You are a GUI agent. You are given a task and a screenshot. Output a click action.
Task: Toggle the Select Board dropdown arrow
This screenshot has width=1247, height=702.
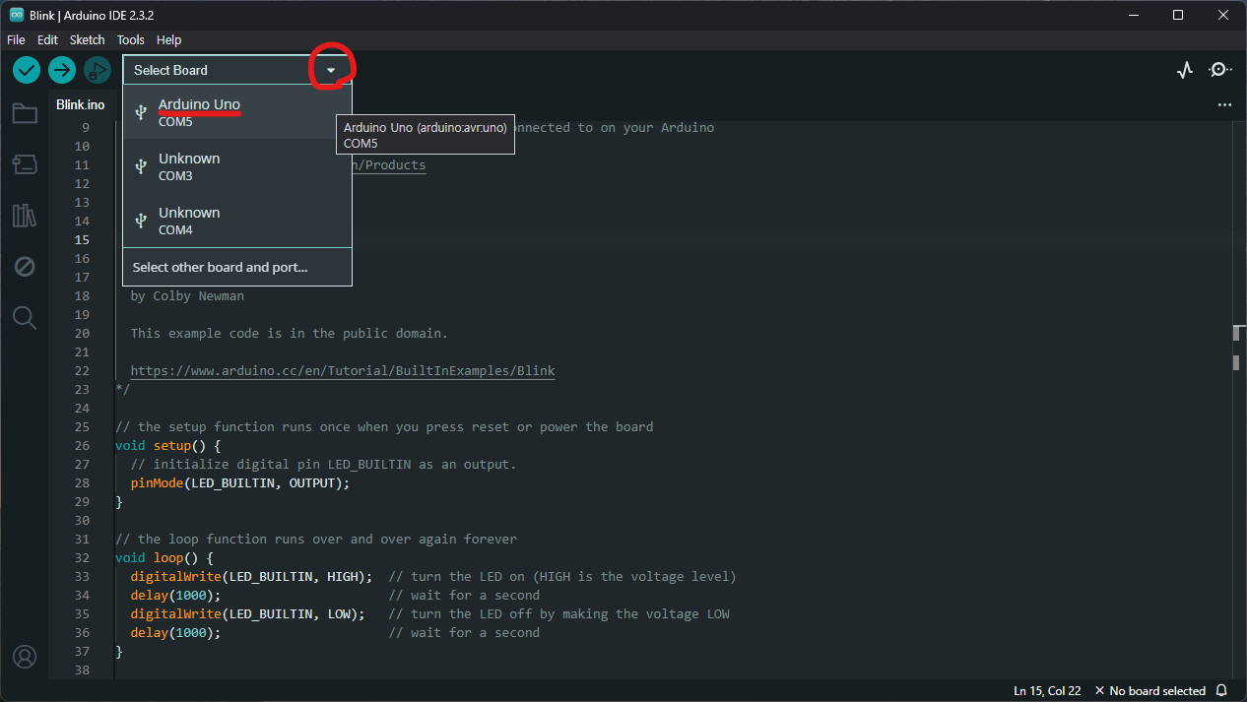point(331,70)
